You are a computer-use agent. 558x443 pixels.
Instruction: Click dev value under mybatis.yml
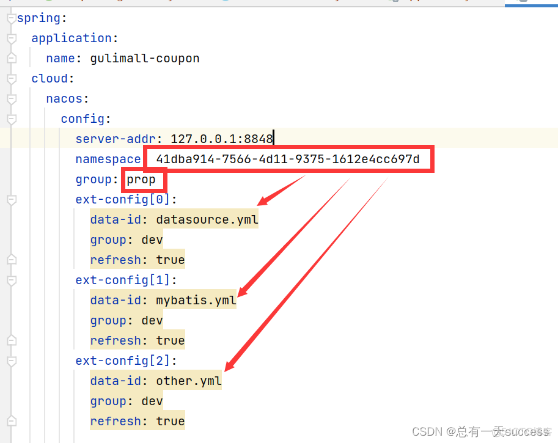[x=152, y=321]
